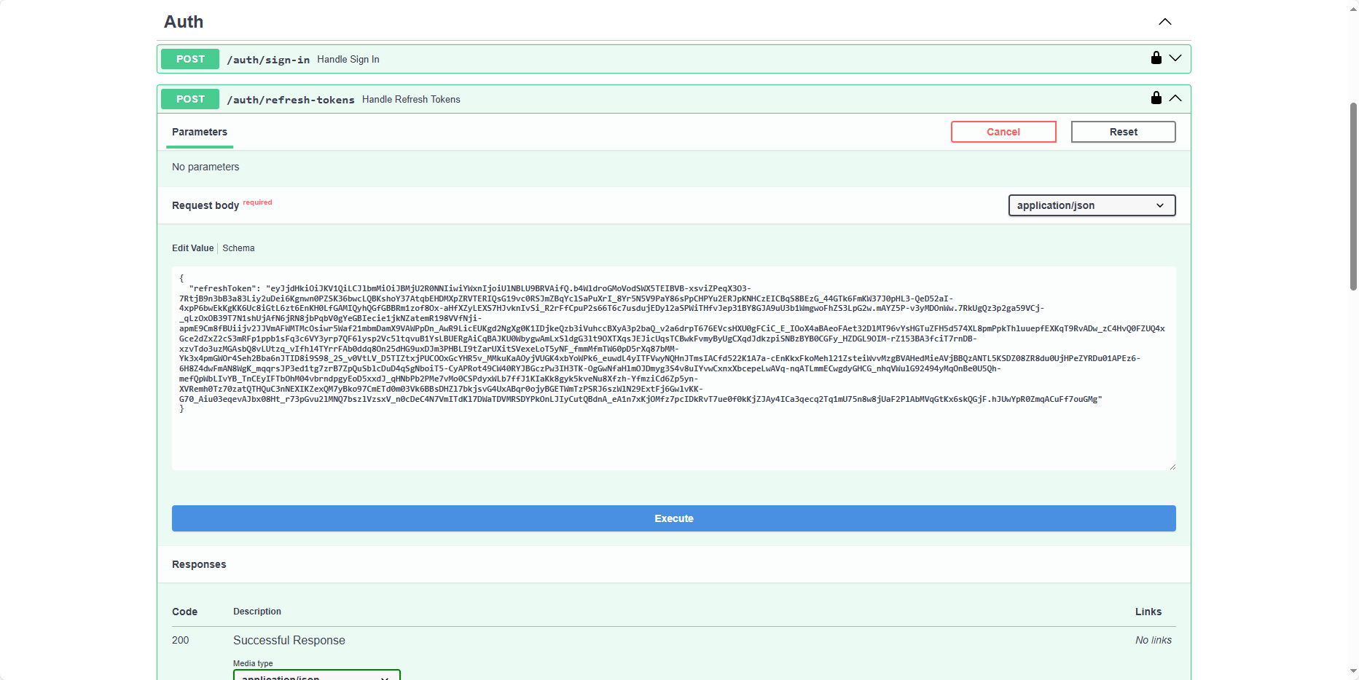This screenshot has height=680, width=1359.
Task: Click the text area resize handle corner
Action: pyautogui.click(x=1172, y=467)
